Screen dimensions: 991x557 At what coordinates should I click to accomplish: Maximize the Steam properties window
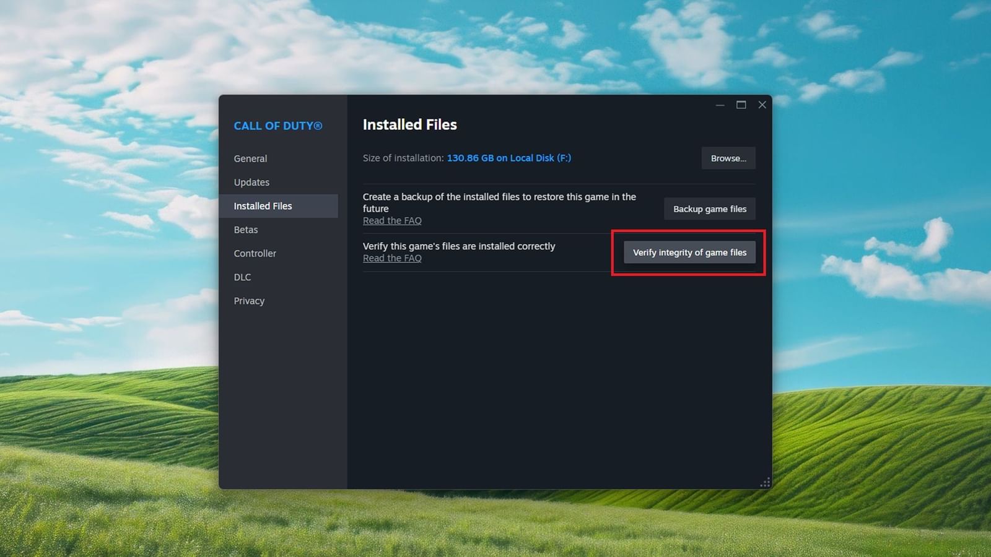741,105
